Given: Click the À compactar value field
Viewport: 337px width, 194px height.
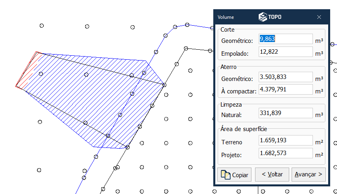Looking at the screenshot, I should click(x=286, y=89).
